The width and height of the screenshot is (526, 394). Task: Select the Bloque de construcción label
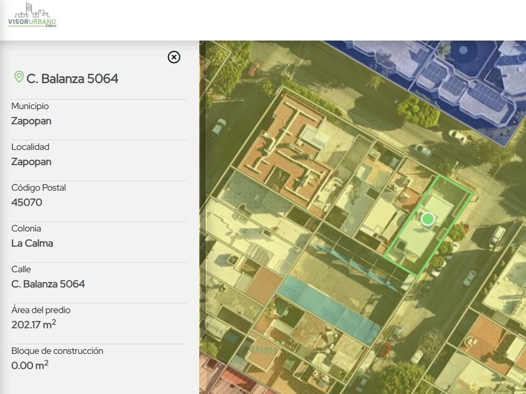click(57, 351)
